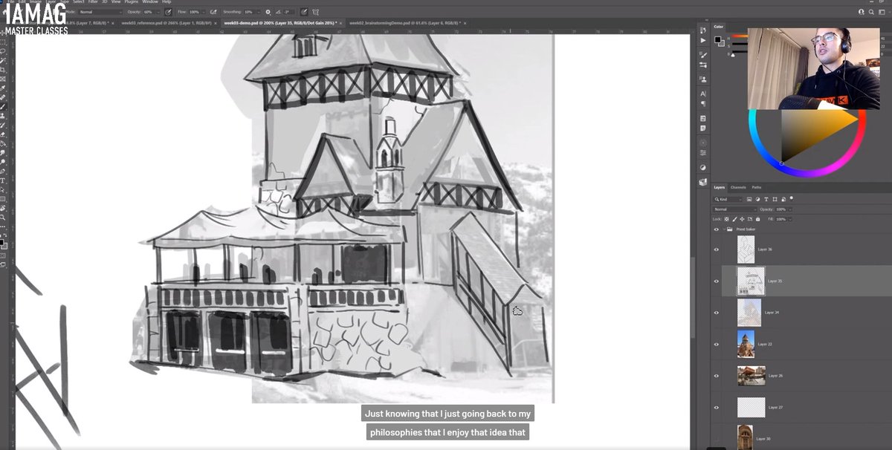892x450 pixels.
Task: Open the layer blend mode Normal dropdown
Action: click(x=734, y=209)
